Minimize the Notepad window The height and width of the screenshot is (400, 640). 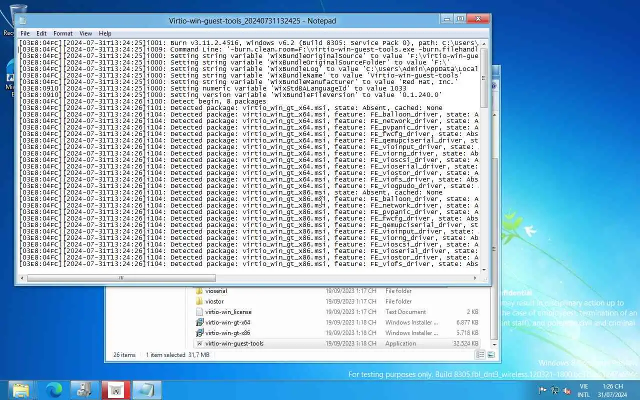click(447, 19)
